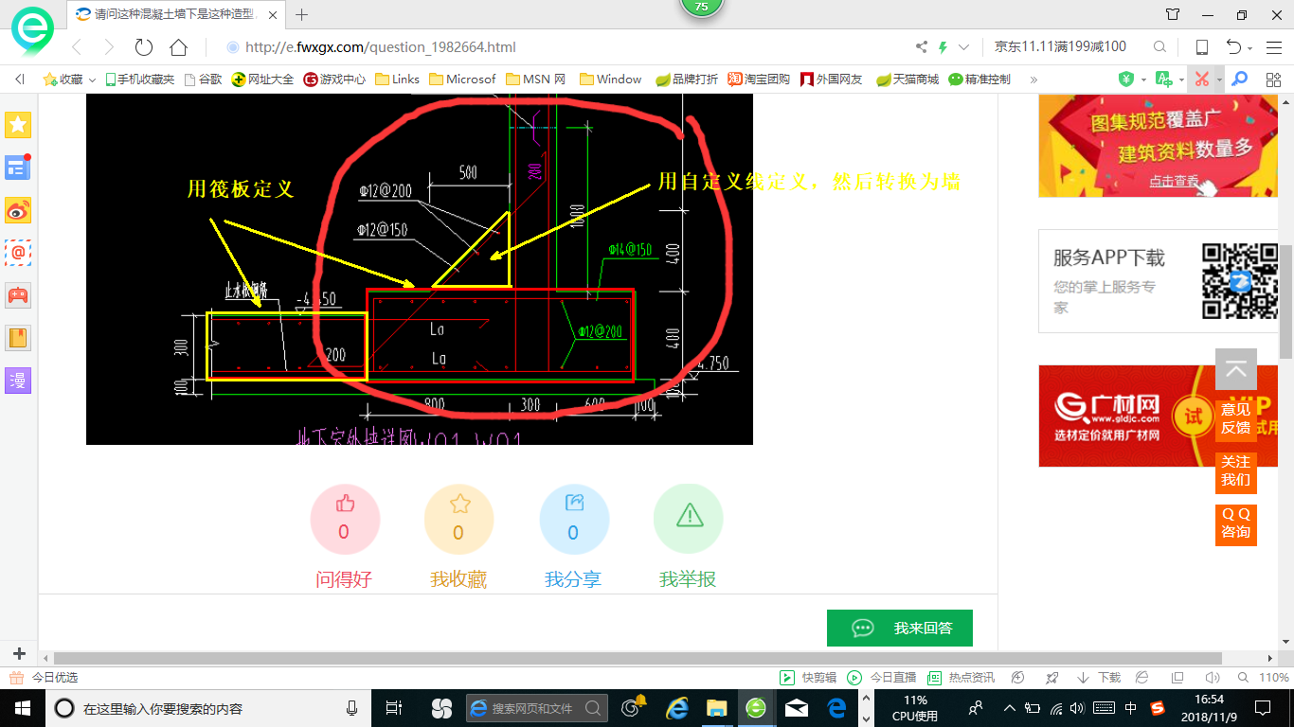Open 今日直播 in status bar
Viewport: 1294px width, 727px height.
882,678
